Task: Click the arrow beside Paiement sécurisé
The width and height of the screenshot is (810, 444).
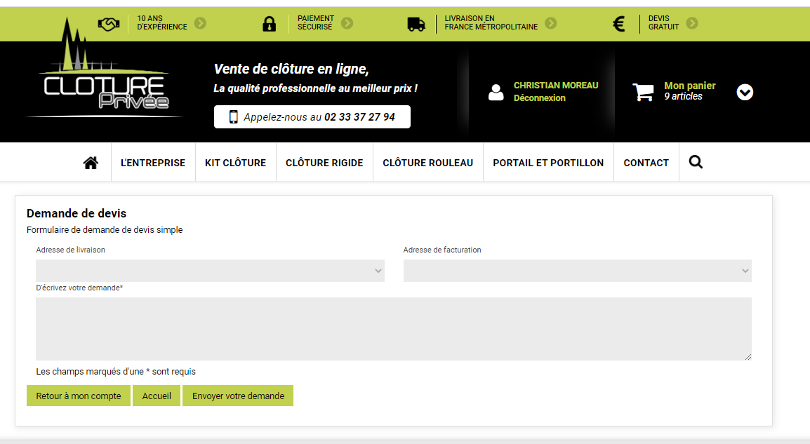Action: pos(347,23)
